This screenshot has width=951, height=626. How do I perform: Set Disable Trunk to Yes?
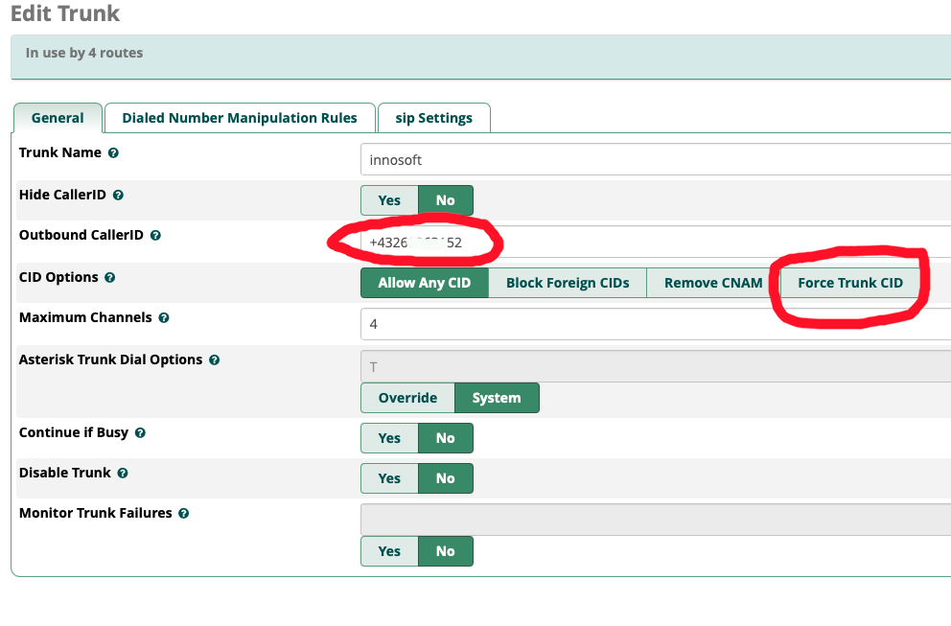[x=389, y=478]
